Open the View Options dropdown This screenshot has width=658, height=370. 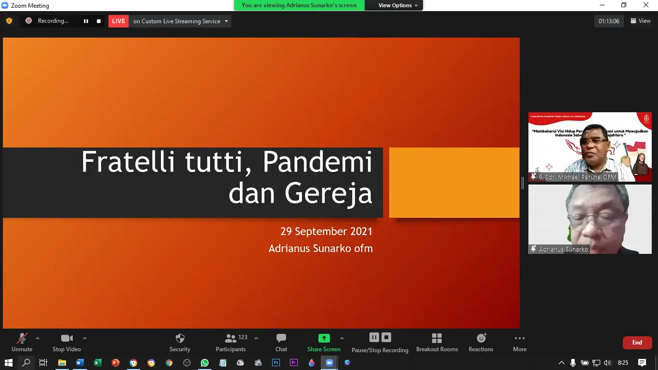[395, 5]
